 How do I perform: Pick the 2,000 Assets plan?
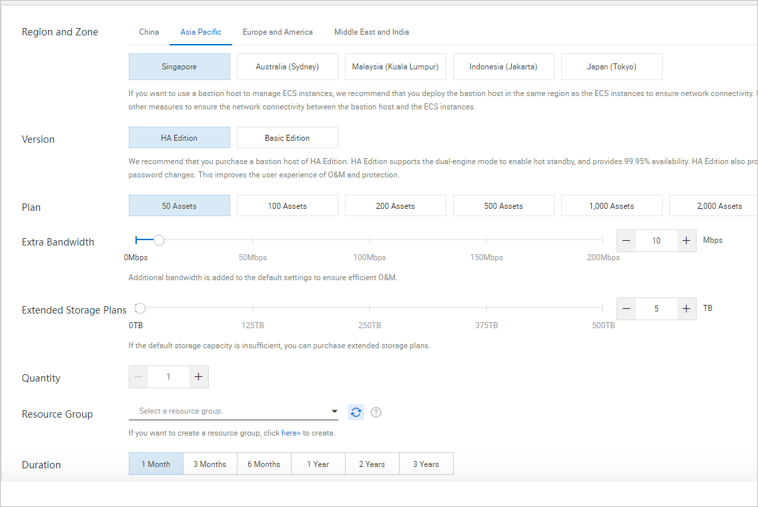pos(713,206)
